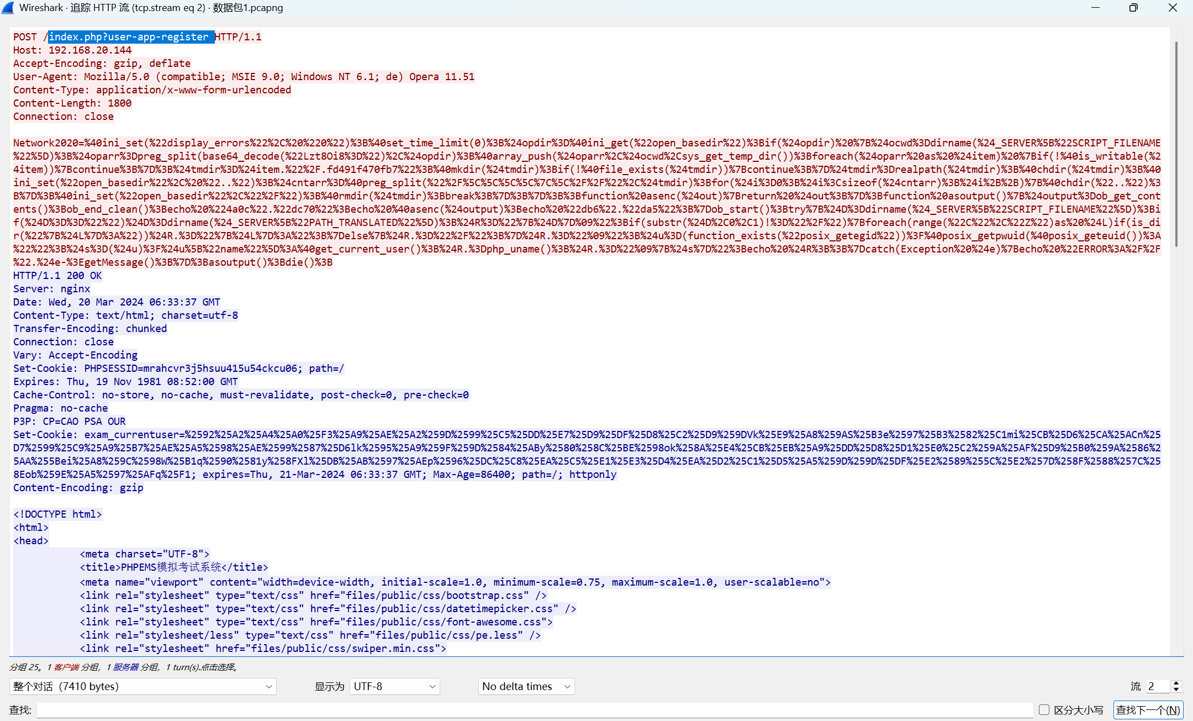The width and height of the screenshot is (1193, 721).
Task: Click the stream number field showing 2
Action: [1157, 686]
